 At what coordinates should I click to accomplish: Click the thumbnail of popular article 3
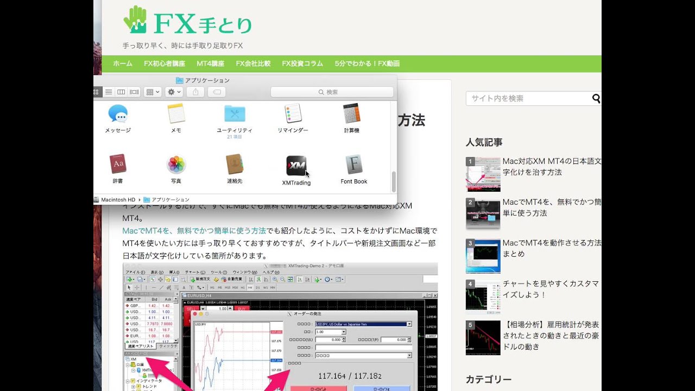pos(483,256)
